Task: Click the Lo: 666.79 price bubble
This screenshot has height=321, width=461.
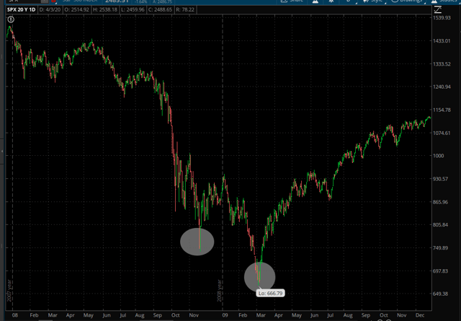Action: [x=271, y=294]
